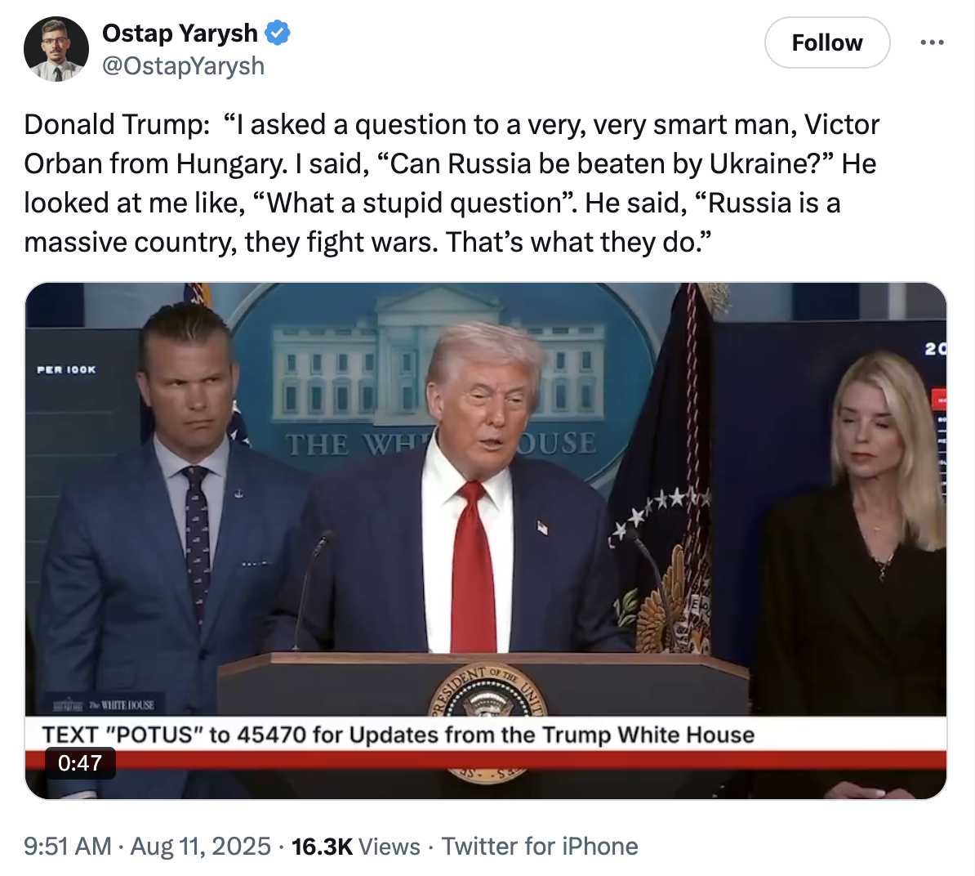Screen dimensions: 975x876
Task: Click the Twitter for iPhone source label
Action: click(x=540, y=847)
